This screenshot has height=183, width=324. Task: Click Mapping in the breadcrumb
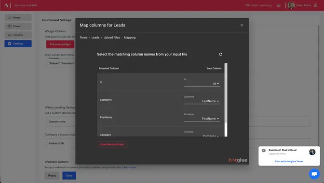coord(130,38)
